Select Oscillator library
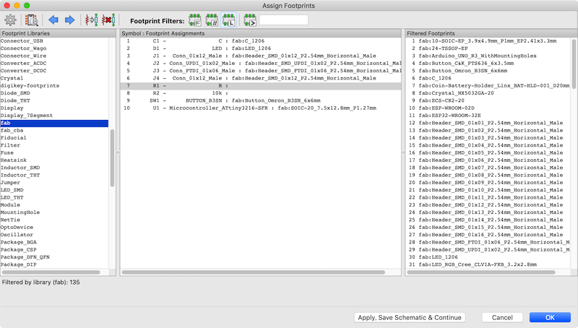This screenshot has height=328, width=578. (17, 235)
